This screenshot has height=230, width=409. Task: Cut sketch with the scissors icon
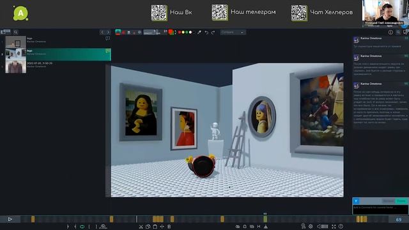point(141,227)
